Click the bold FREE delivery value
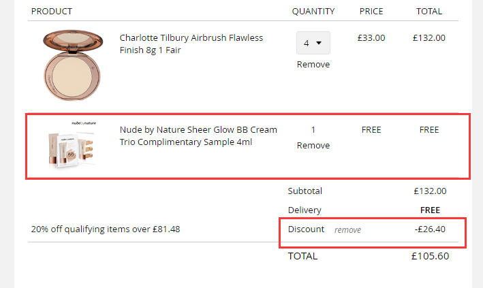The width and height of the screenshot is (483, 288). [x=430, y=210]
